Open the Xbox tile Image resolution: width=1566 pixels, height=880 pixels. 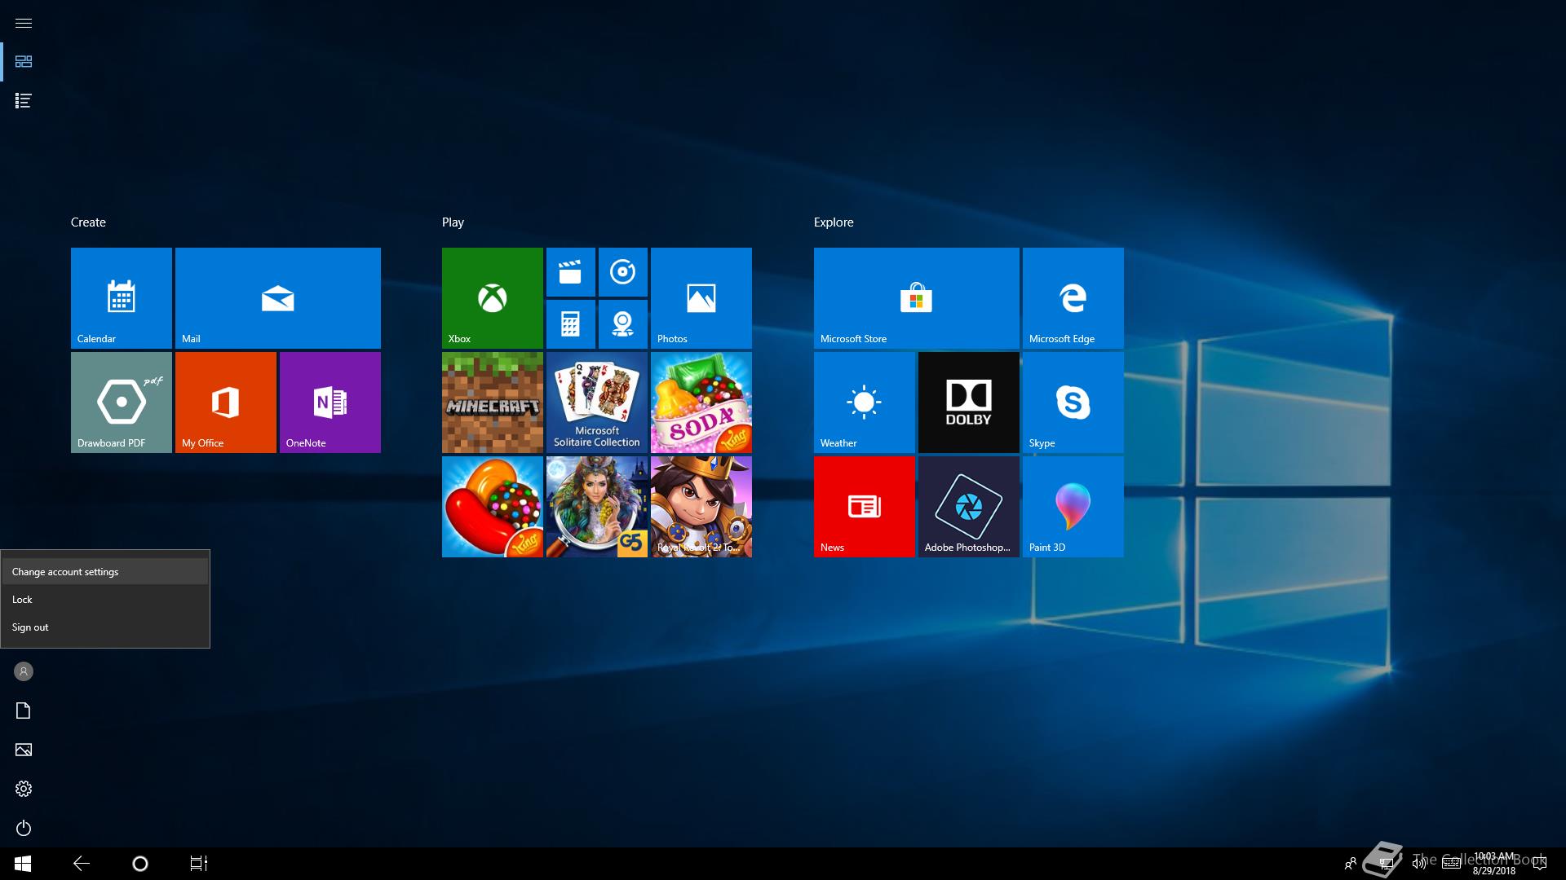(x=493, y=298)
